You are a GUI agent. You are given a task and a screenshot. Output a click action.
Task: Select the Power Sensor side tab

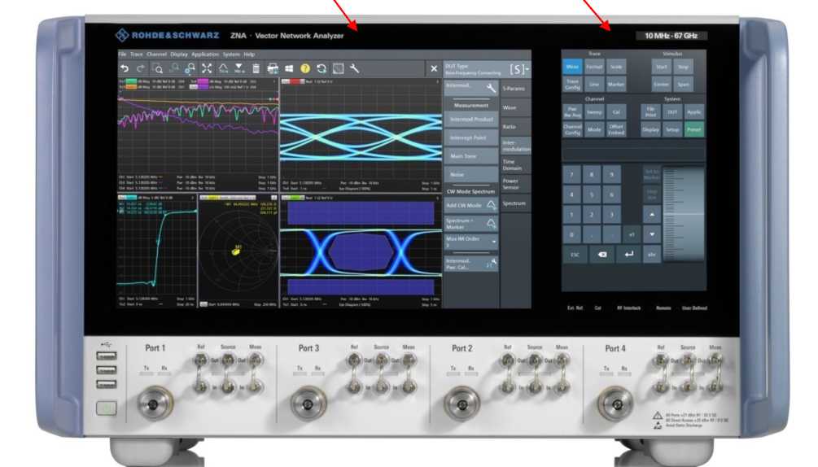515,184
